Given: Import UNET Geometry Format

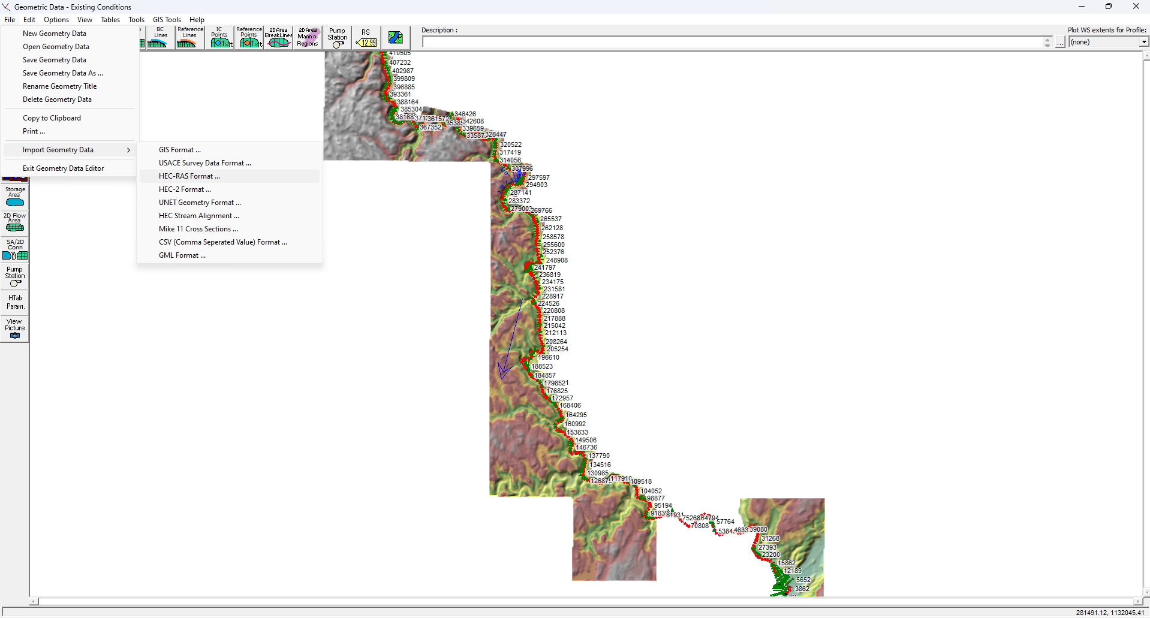Looking at the screenshot, I should pyautogui.click(x=230, y=203).
